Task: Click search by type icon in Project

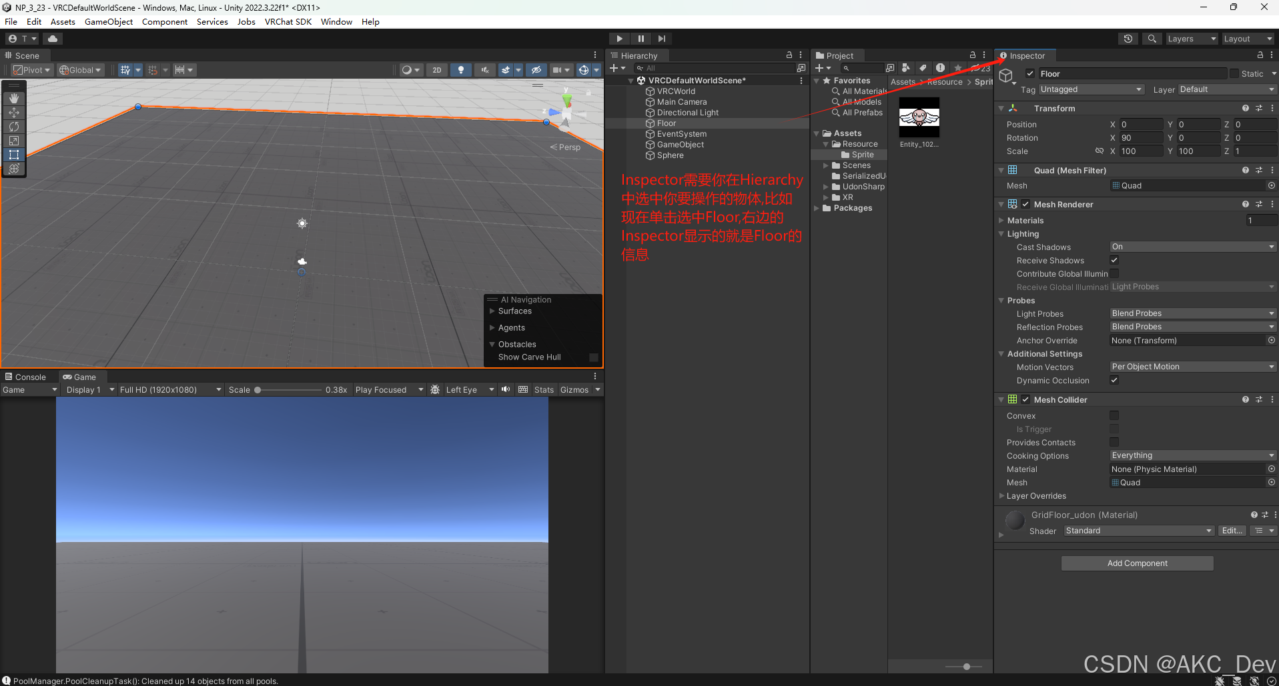Action: point(905,68)
